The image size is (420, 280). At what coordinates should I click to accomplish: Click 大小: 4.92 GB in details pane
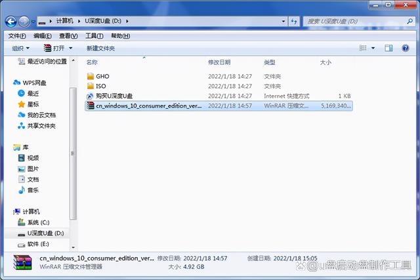click(186, 267)
